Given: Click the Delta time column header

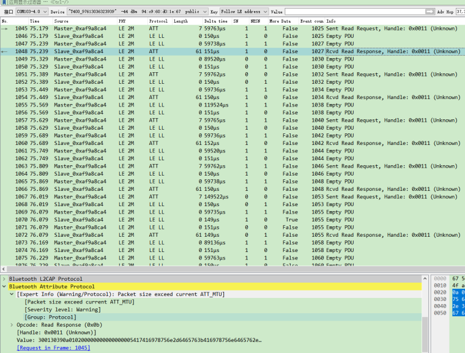Looking at the screenshot, I should (216, 21).
